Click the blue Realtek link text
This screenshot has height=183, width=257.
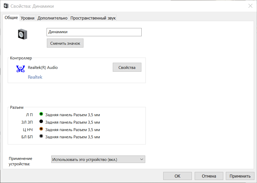tap(35, 77)
